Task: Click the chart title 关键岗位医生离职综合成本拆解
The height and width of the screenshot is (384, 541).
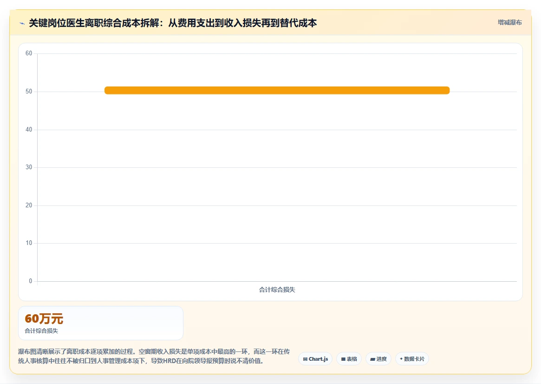Action: (x=173, y=23)
